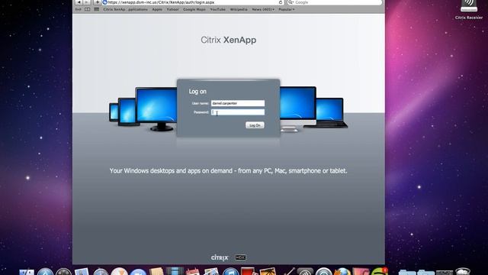Show all bookmarks with the book icon
This screenshot has width=488, height=275.
pos(88,9)
